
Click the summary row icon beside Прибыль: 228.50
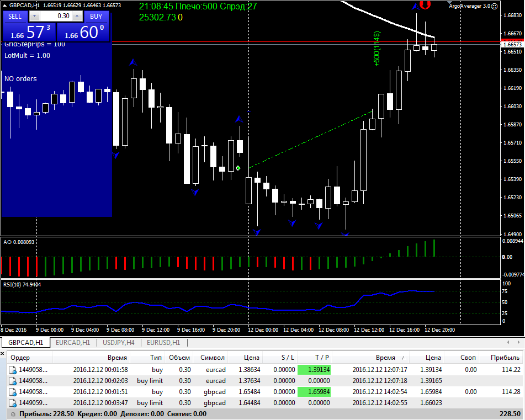[x=13, y=414]
